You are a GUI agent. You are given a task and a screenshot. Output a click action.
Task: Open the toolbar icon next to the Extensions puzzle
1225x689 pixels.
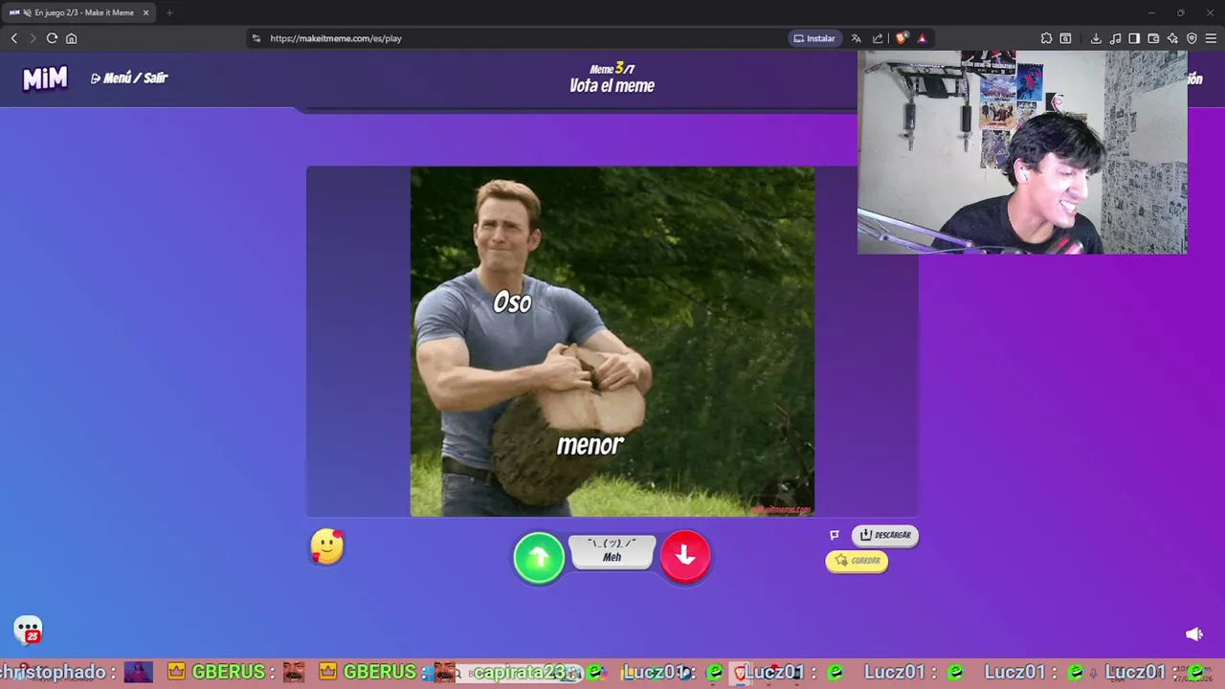tap(1065, 38)
